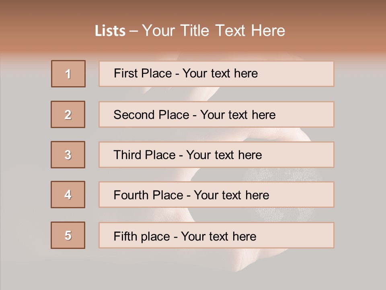
Task: Click the number 5 box
Action: pyautogui.click(x=68, y=235)
